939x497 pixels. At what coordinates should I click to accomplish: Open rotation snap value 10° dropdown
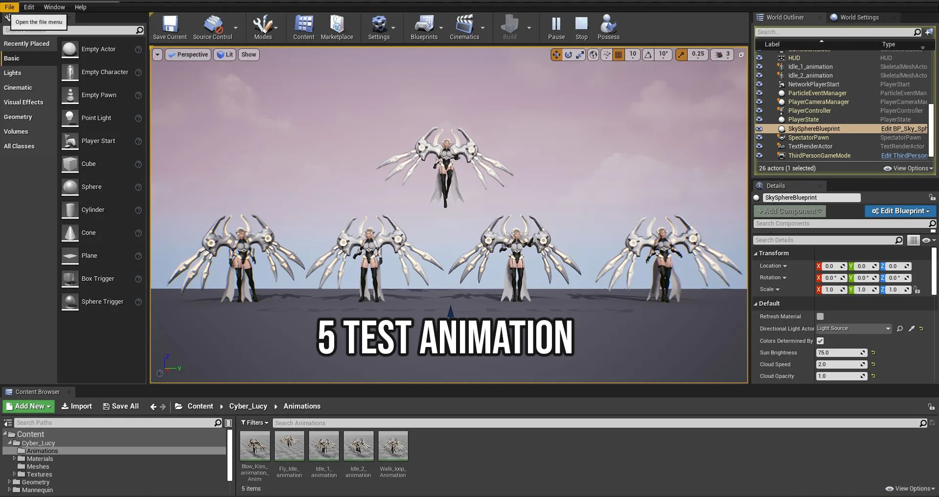663,54
